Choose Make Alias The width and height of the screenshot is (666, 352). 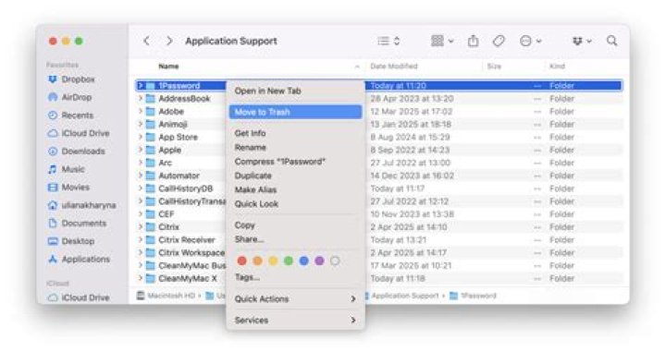point(295,189)
